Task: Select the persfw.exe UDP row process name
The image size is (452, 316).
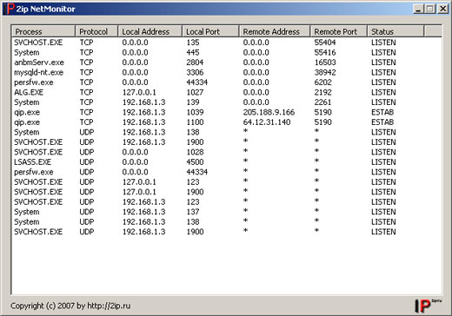Action: point(34,172)
